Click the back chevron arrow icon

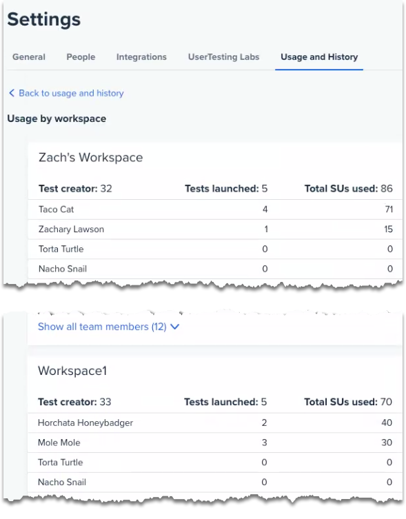[12, 92]
